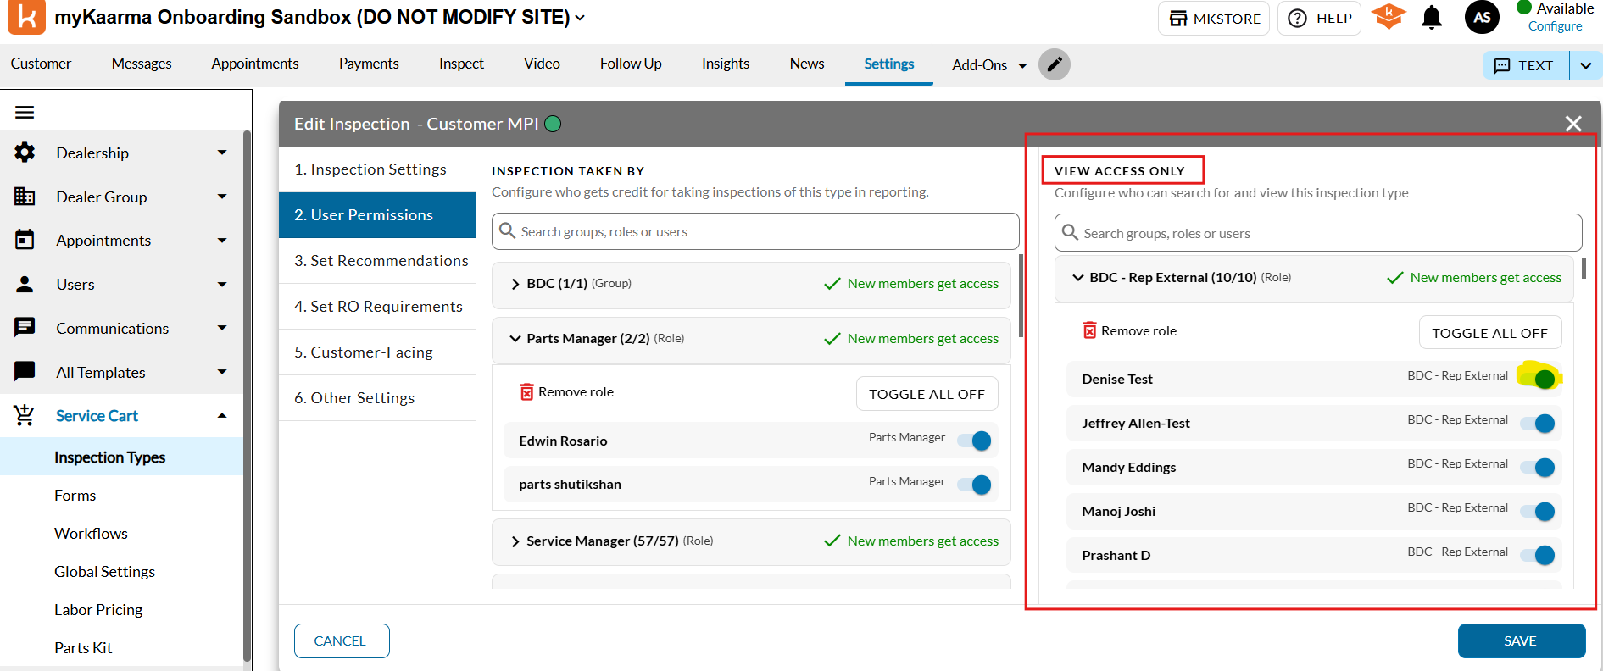
Task: Collapse the Service Cart sidebar section arrow
Action: point(222,415)
